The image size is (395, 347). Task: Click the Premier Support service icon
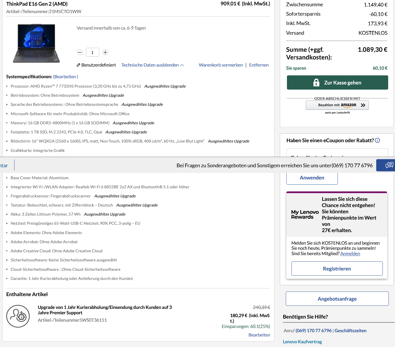click(x=18, y=316)
